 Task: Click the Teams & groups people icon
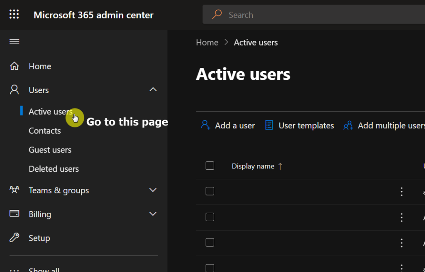pyautogui.click(x=15, y=190)
